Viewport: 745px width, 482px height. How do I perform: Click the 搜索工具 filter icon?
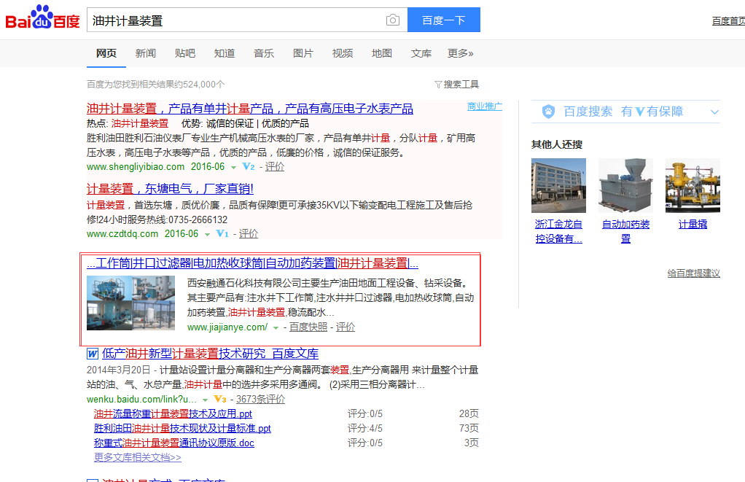(438, 85)
